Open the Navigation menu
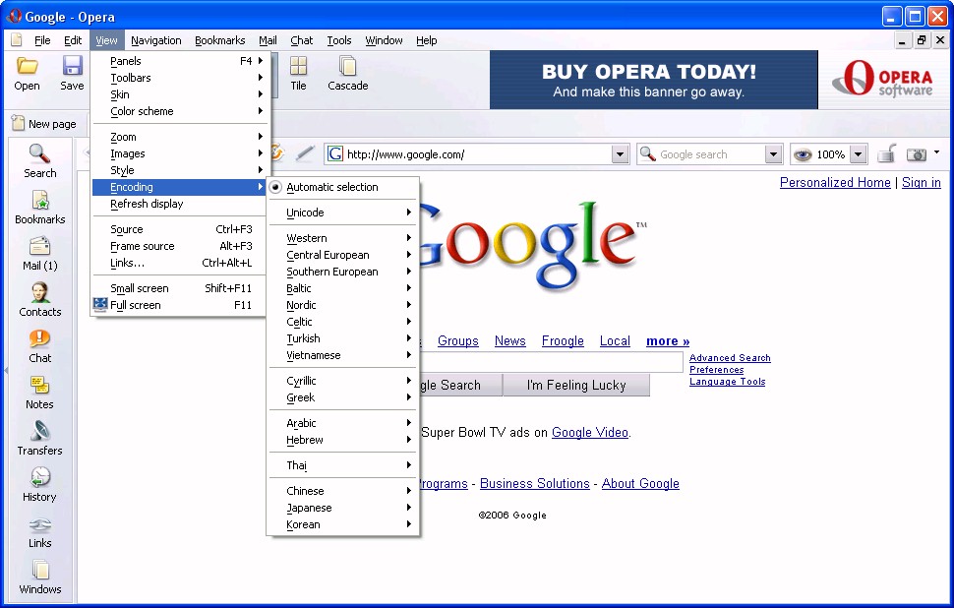This screenshot has width=954, height=608. coord(155,40)
